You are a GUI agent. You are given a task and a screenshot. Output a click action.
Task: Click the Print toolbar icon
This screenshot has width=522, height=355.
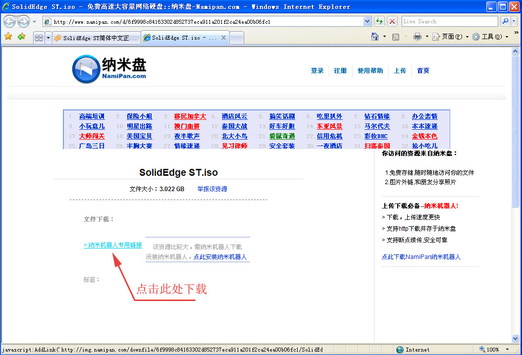click(417, 37)
